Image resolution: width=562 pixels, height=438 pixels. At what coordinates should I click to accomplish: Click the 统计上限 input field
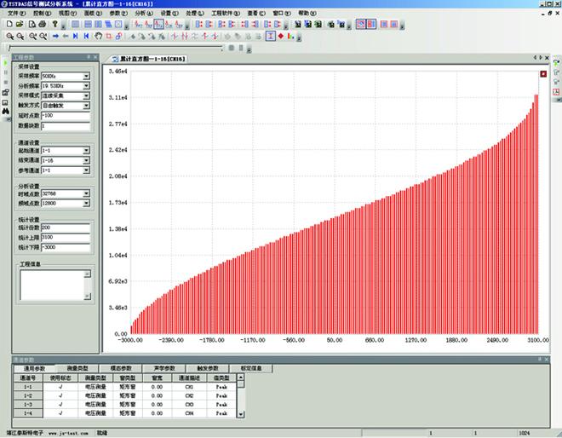[x=65, y=237]
